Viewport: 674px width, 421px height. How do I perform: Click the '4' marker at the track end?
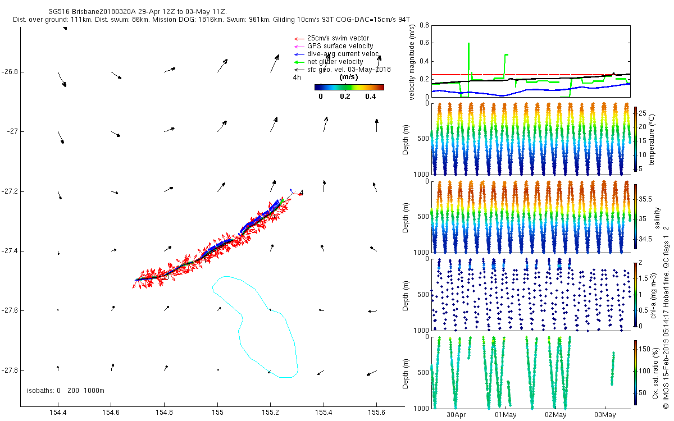(x=302, y=193)
